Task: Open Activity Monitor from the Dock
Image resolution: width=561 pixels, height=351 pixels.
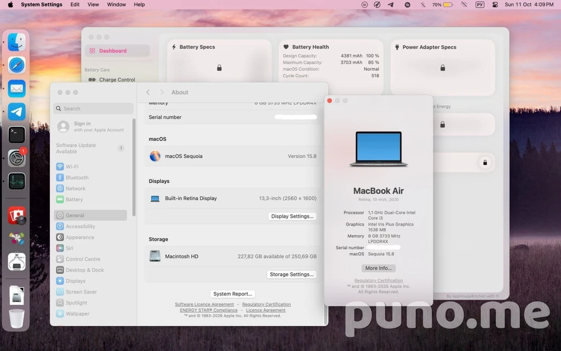Action: click(16, 181)
